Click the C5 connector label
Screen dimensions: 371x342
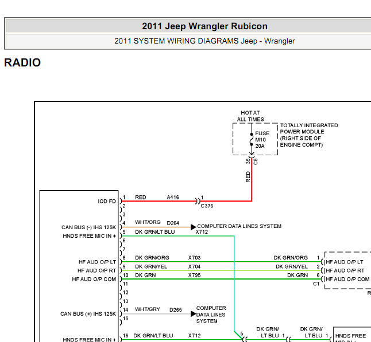[x=256, y=162]
